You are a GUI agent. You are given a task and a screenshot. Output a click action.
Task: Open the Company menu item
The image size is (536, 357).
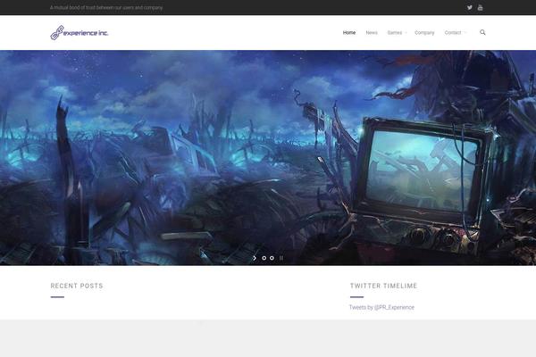[x=424, y=33]
